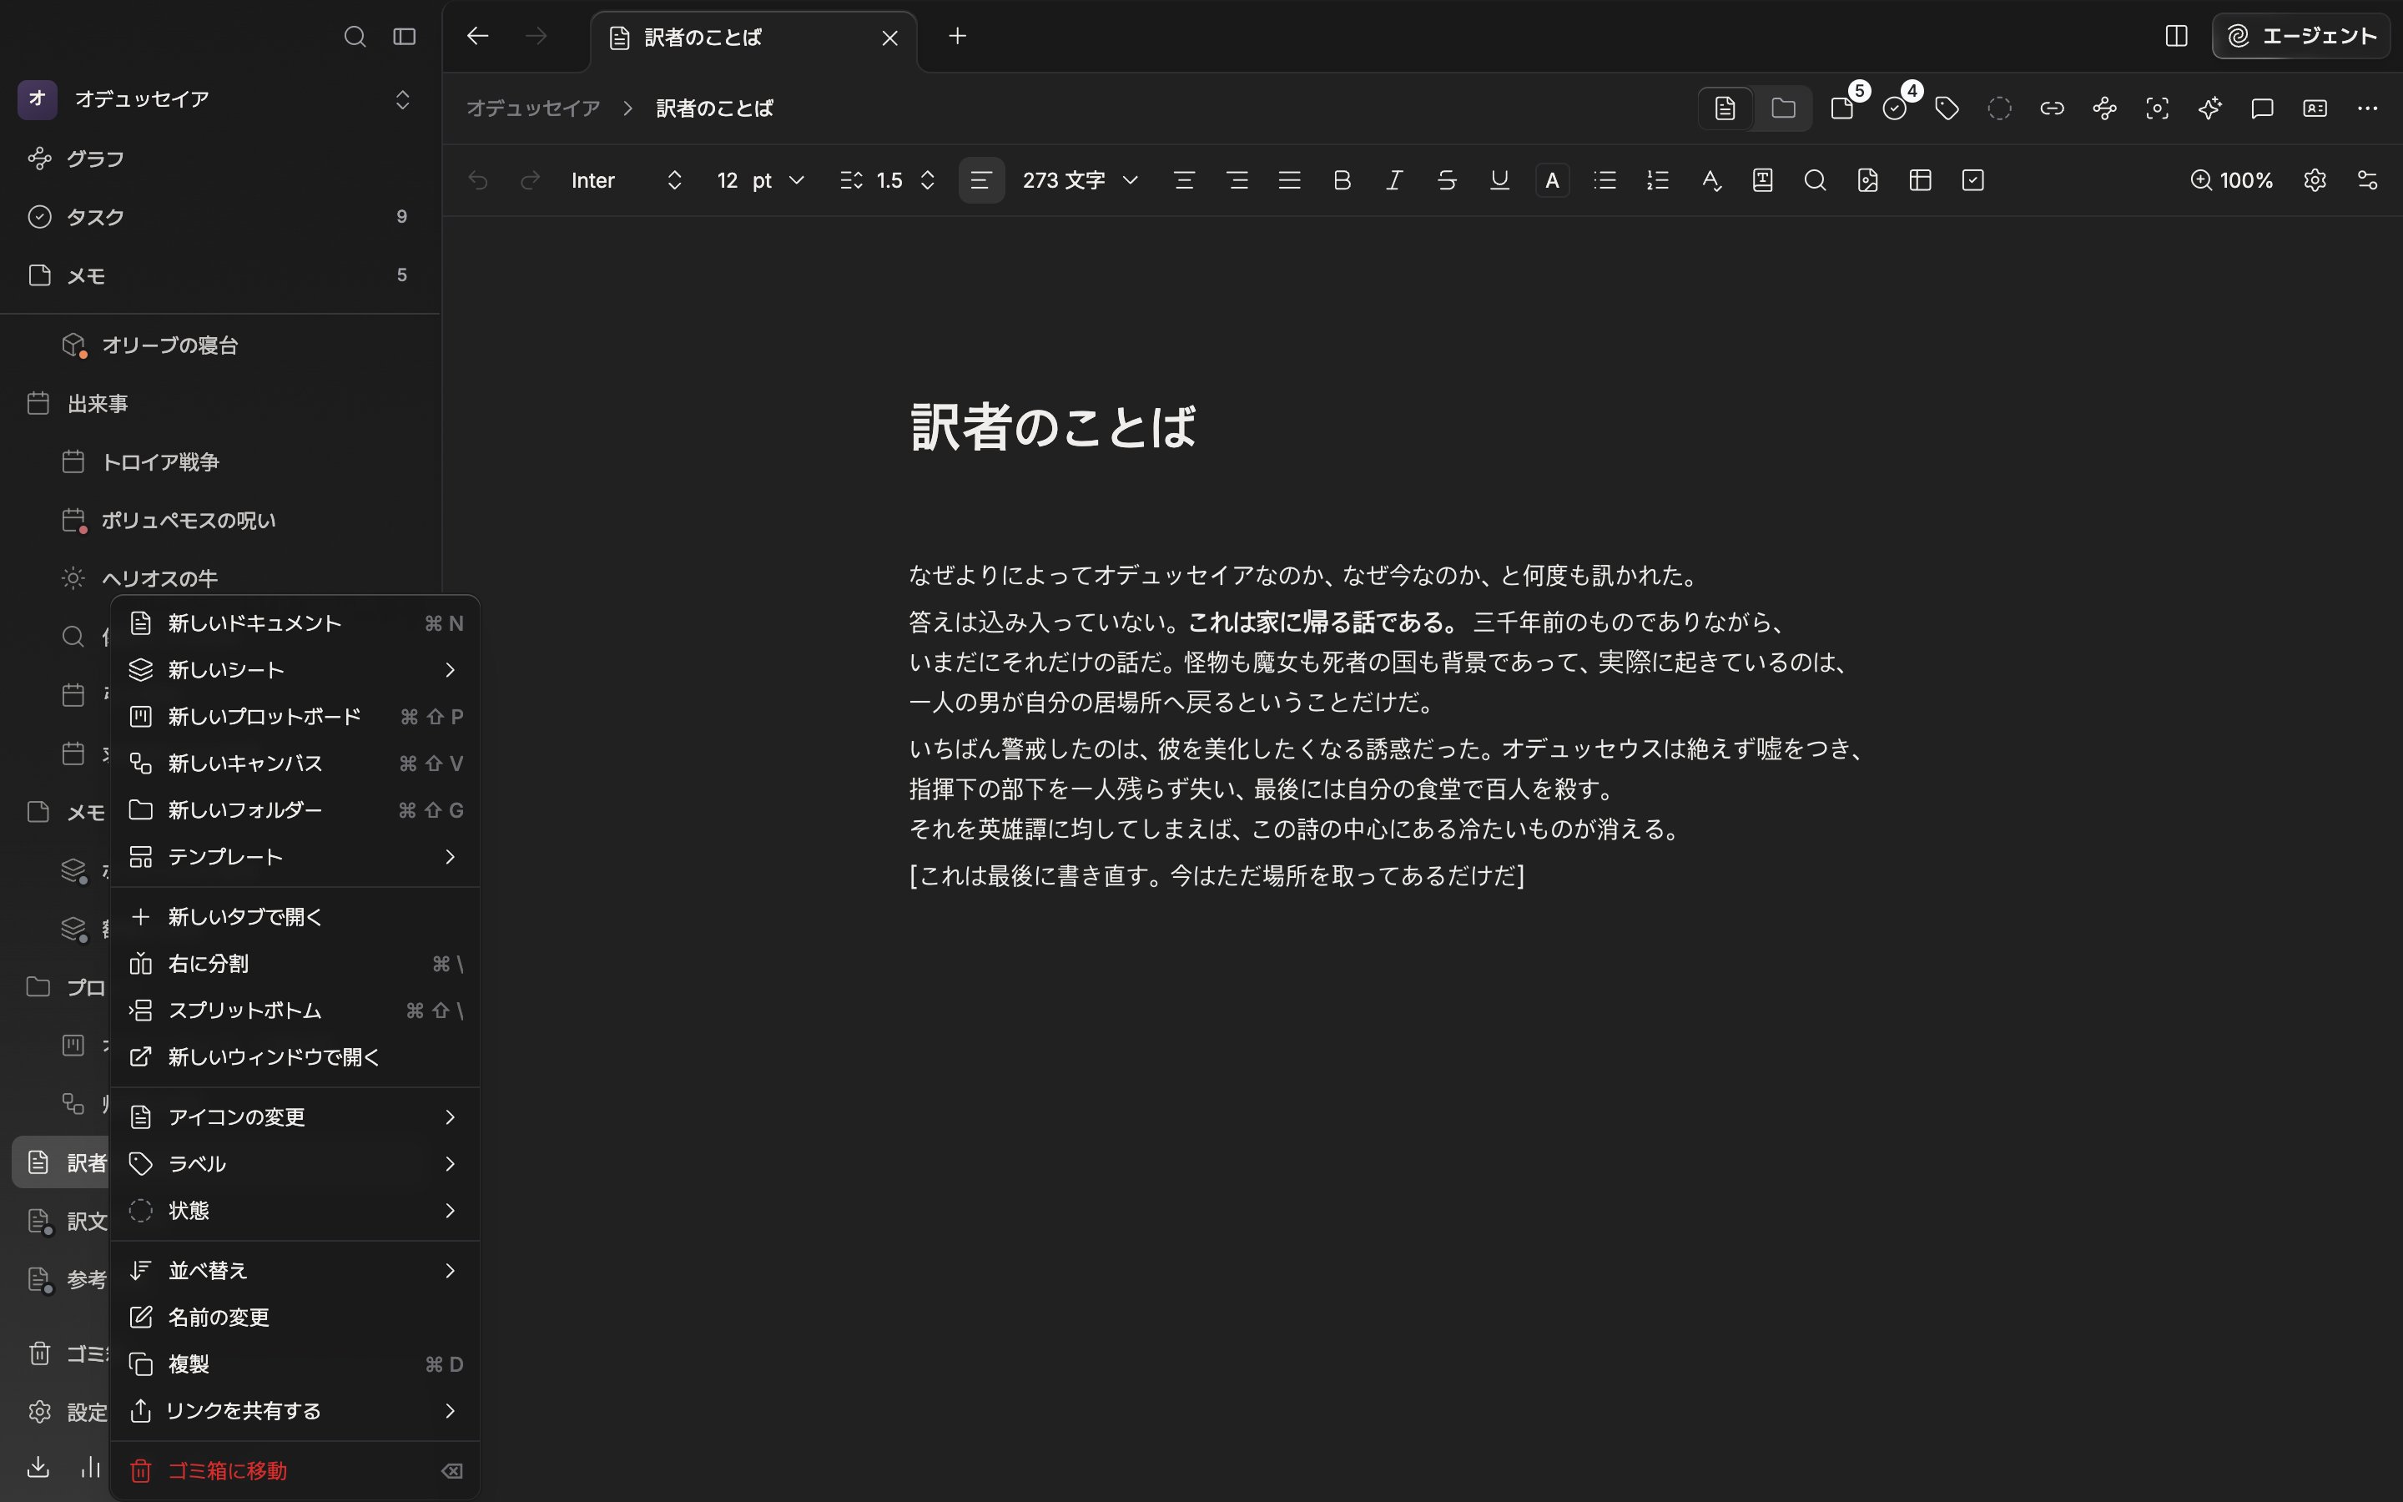Open the editor sliders options icon
Viewport: 2403px width, 1502px height.
2367,179
